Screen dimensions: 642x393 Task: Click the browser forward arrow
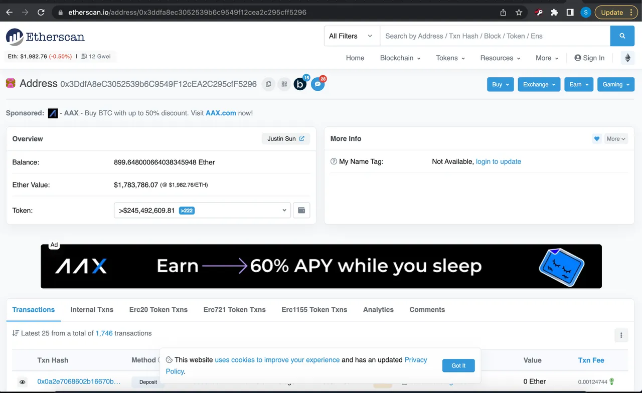coord(25,13)
